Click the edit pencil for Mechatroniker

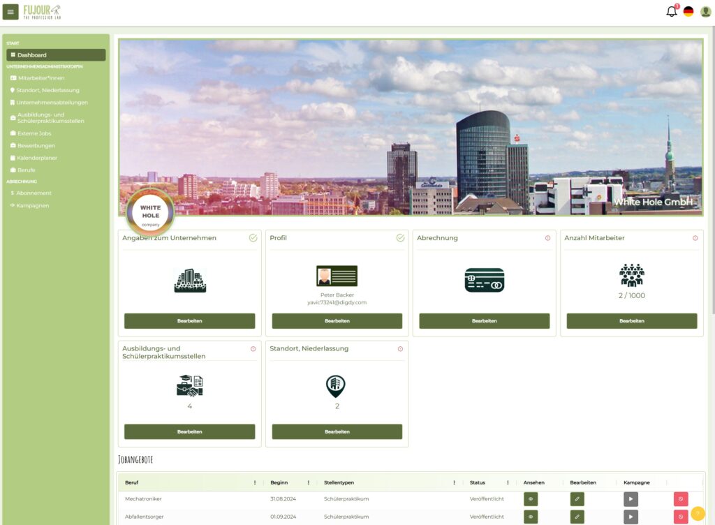tap(577, 499)
